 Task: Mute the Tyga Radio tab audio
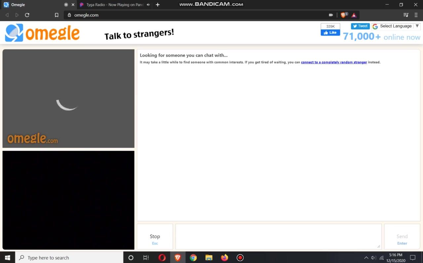[x=148, y=5]
